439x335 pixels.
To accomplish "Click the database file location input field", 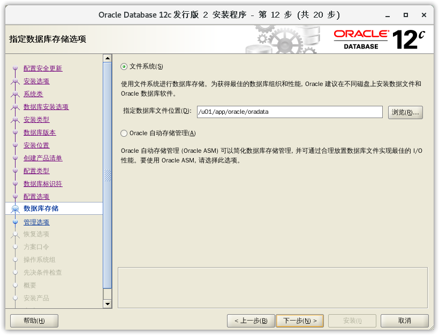I will click(289, 112).
